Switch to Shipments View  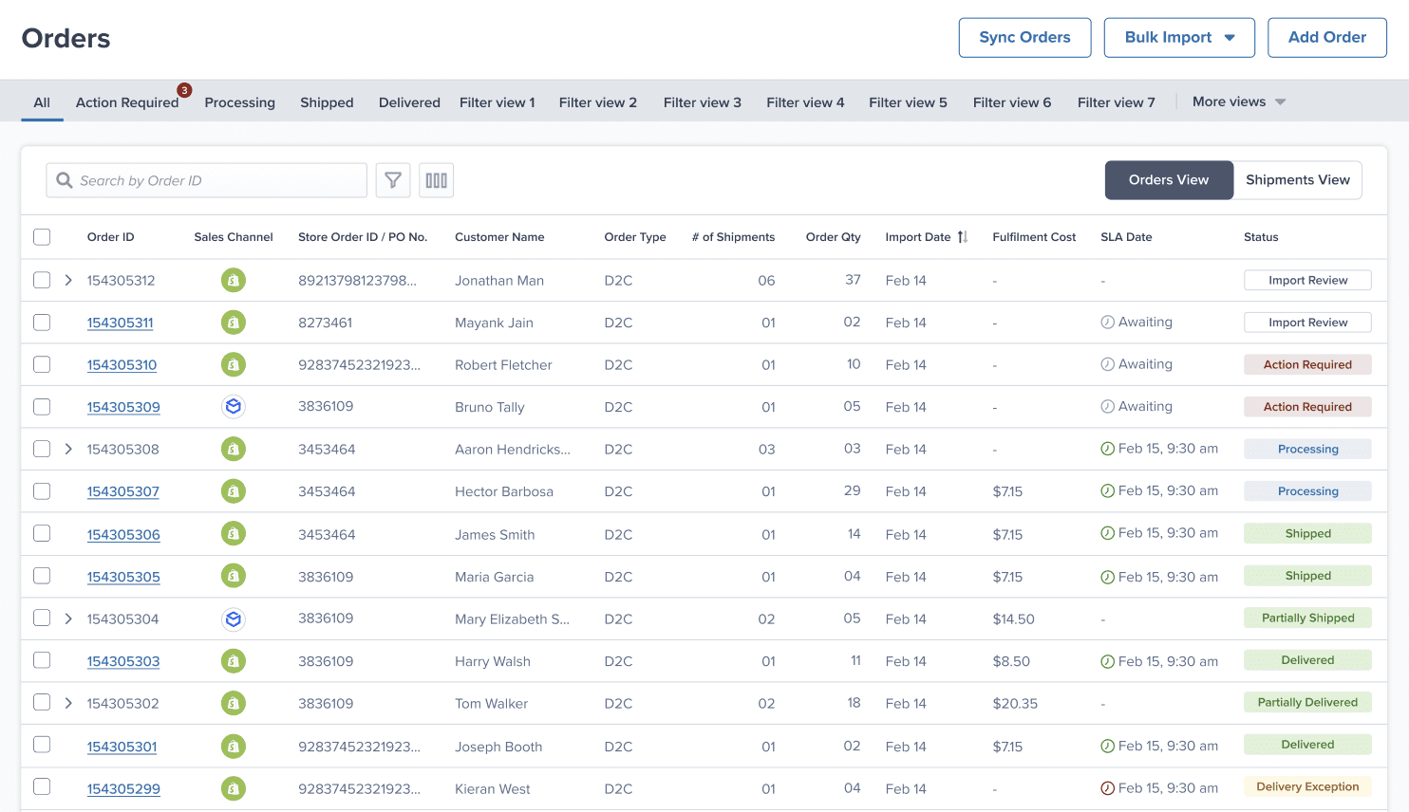(x=1297, y=180)
